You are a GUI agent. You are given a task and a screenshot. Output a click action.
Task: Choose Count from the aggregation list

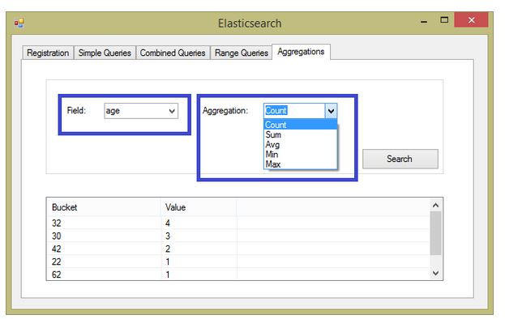(x=300, y=125)
